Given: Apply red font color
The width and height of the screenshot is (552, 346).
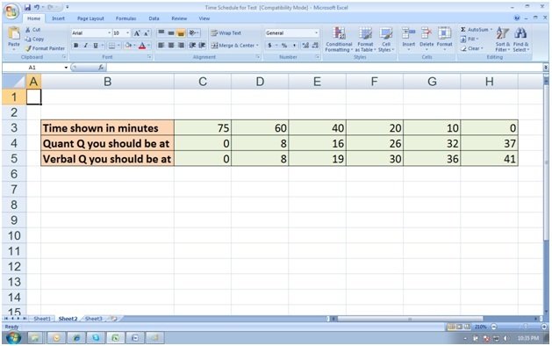Looking at the screenshot, I should pos(142,46).
